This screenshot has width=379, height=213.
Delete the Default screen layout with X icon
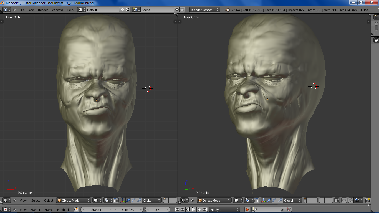pyautogui.click(x=127, y=10)
